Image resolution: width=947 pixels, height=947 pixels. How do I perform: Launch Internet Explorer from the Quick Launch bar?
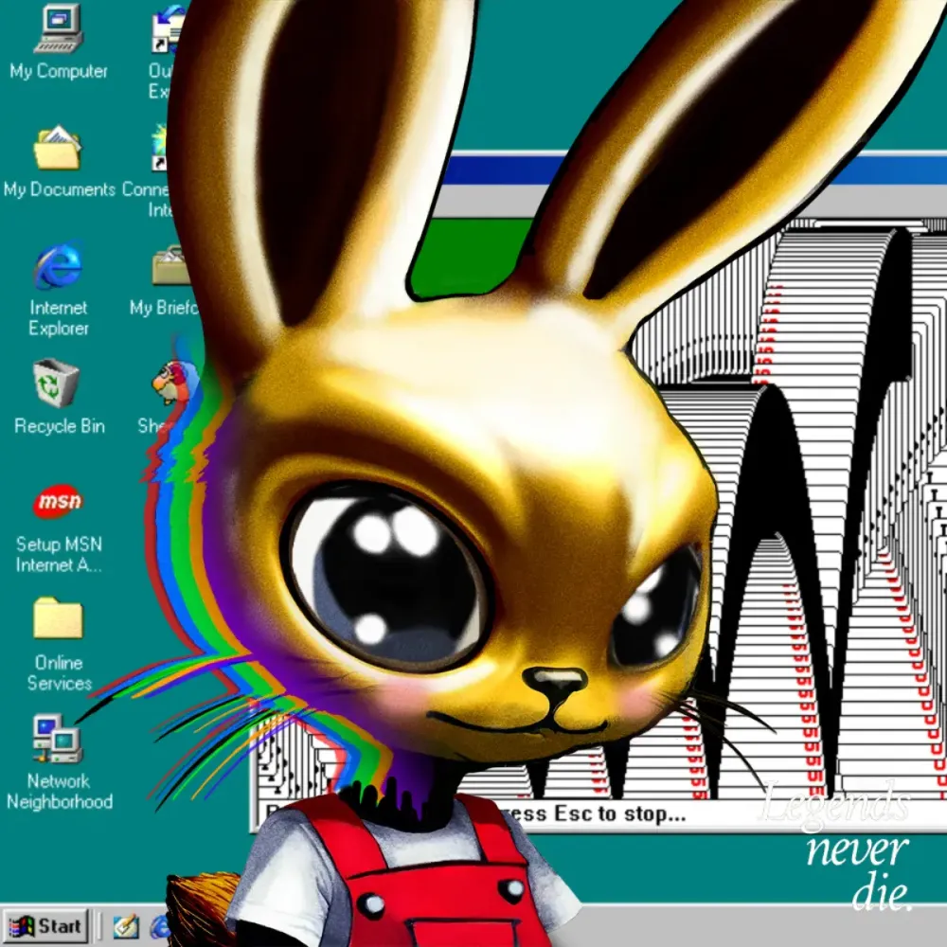(x=158, y=926)
